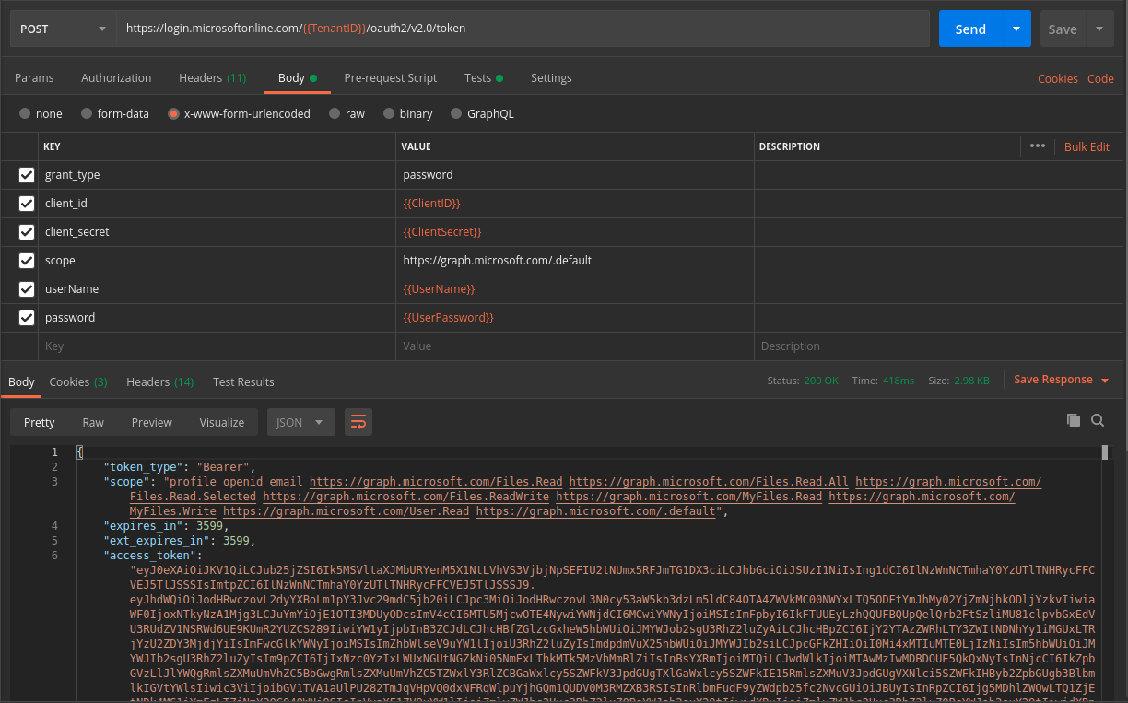The width and height of the screenshot is (1128, 703).
Task: Select GraphQL body type
Action: (x=456, y=114)
